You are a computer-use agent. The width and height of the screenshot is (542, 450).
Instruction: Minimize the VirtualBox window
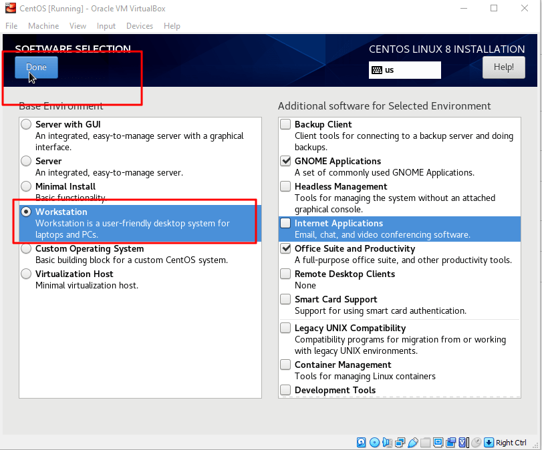464,8
